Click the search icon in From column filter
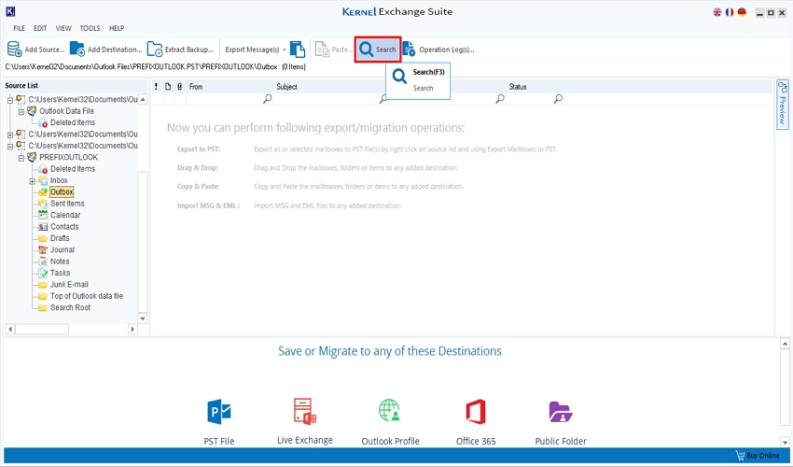This screenshot has height=467, width=793. click(x=268, y=99)
